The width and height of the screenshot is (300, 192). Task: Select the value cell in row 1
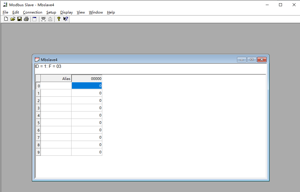pos(87,93)
